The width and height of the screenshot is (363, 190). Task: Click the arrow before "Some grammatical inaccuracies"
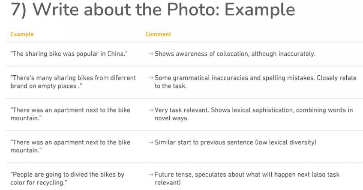tap(151, 78)
